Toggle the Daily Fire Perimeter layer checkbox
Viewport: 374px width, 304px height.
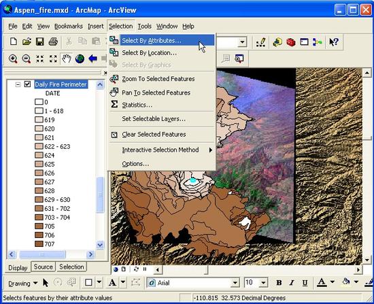click(x=27, y=84)
